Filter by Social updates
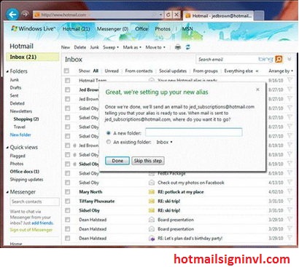This screenshot has width=299, height=267. click(173, 71)
